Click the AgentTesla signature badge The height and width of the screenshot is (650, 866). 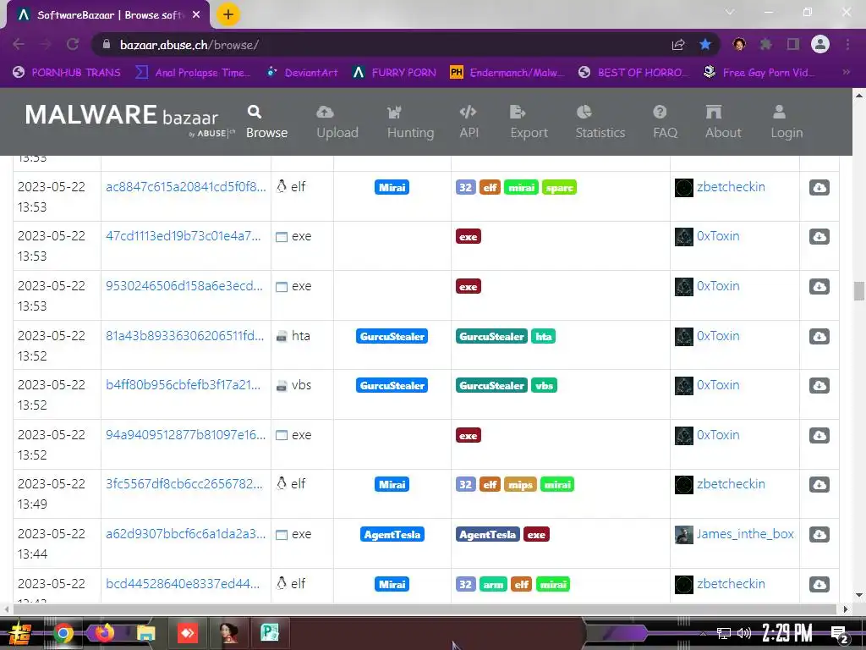click(392, 535)
